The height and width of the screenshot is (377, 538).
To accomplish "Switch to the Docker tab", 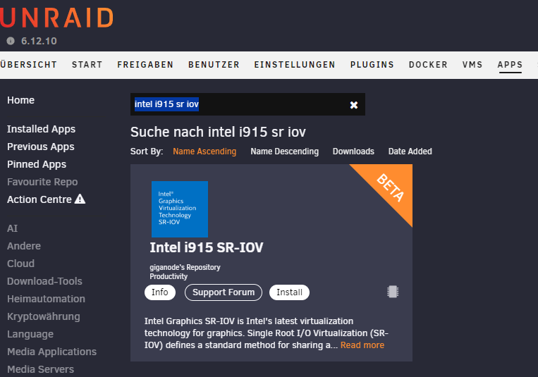I will pos(428,65).
